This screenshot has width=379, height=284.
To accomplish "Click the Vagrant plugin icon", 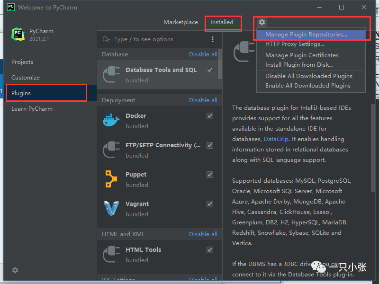I will [111, 208].
